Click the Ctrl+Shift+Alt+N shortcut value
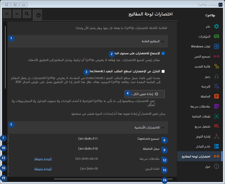The width and height of the screenshot is (225, 184). coord(86,159)
